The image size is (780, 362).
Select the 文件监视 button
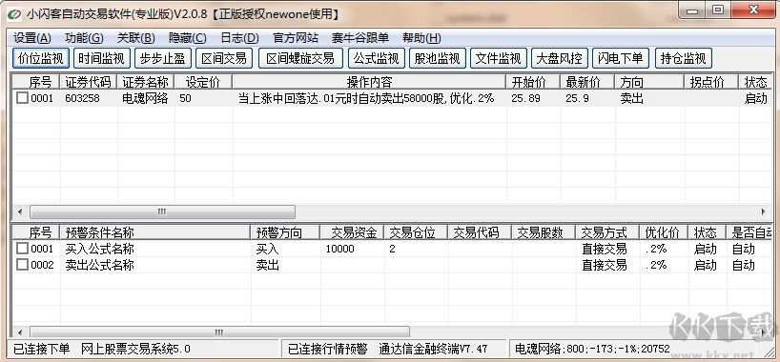pos(499,59)
